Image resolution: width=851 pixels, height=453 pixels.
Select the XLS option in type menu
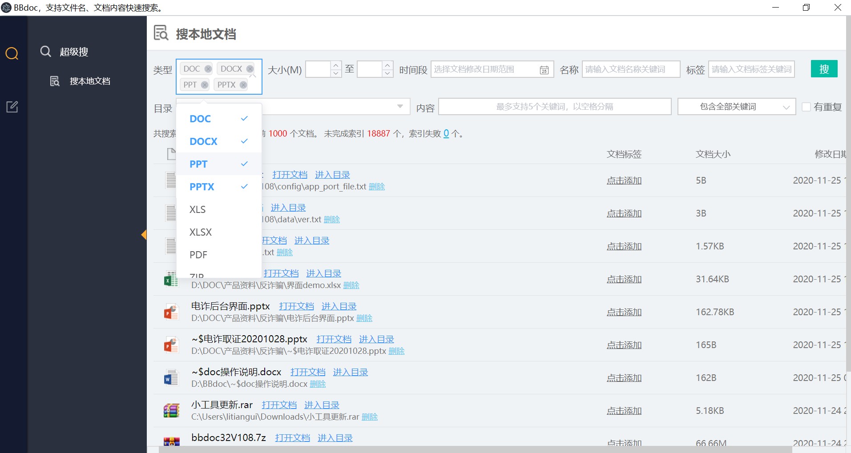point(197,209)
